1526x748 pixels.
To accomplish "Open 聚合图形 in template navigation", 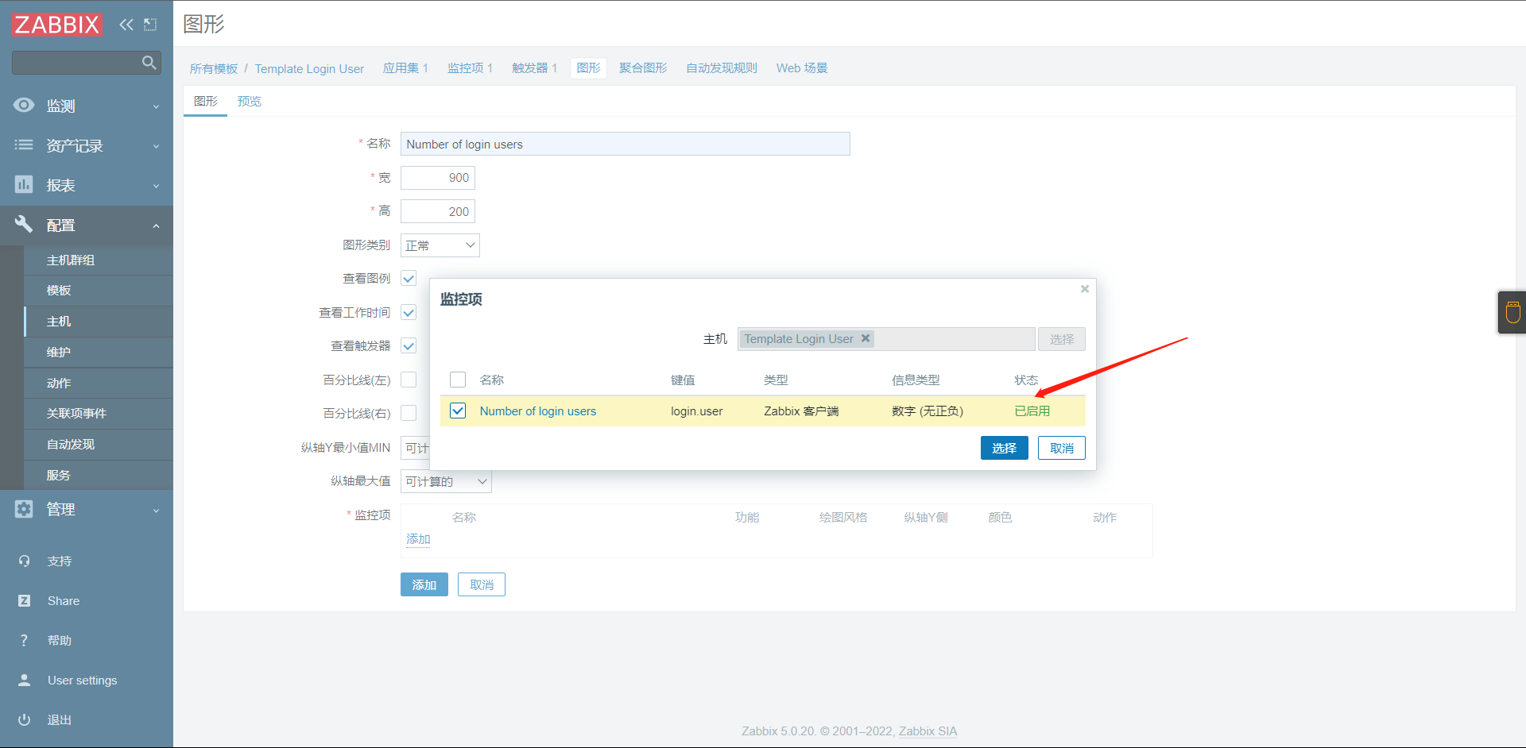I will tap(643, 68).
